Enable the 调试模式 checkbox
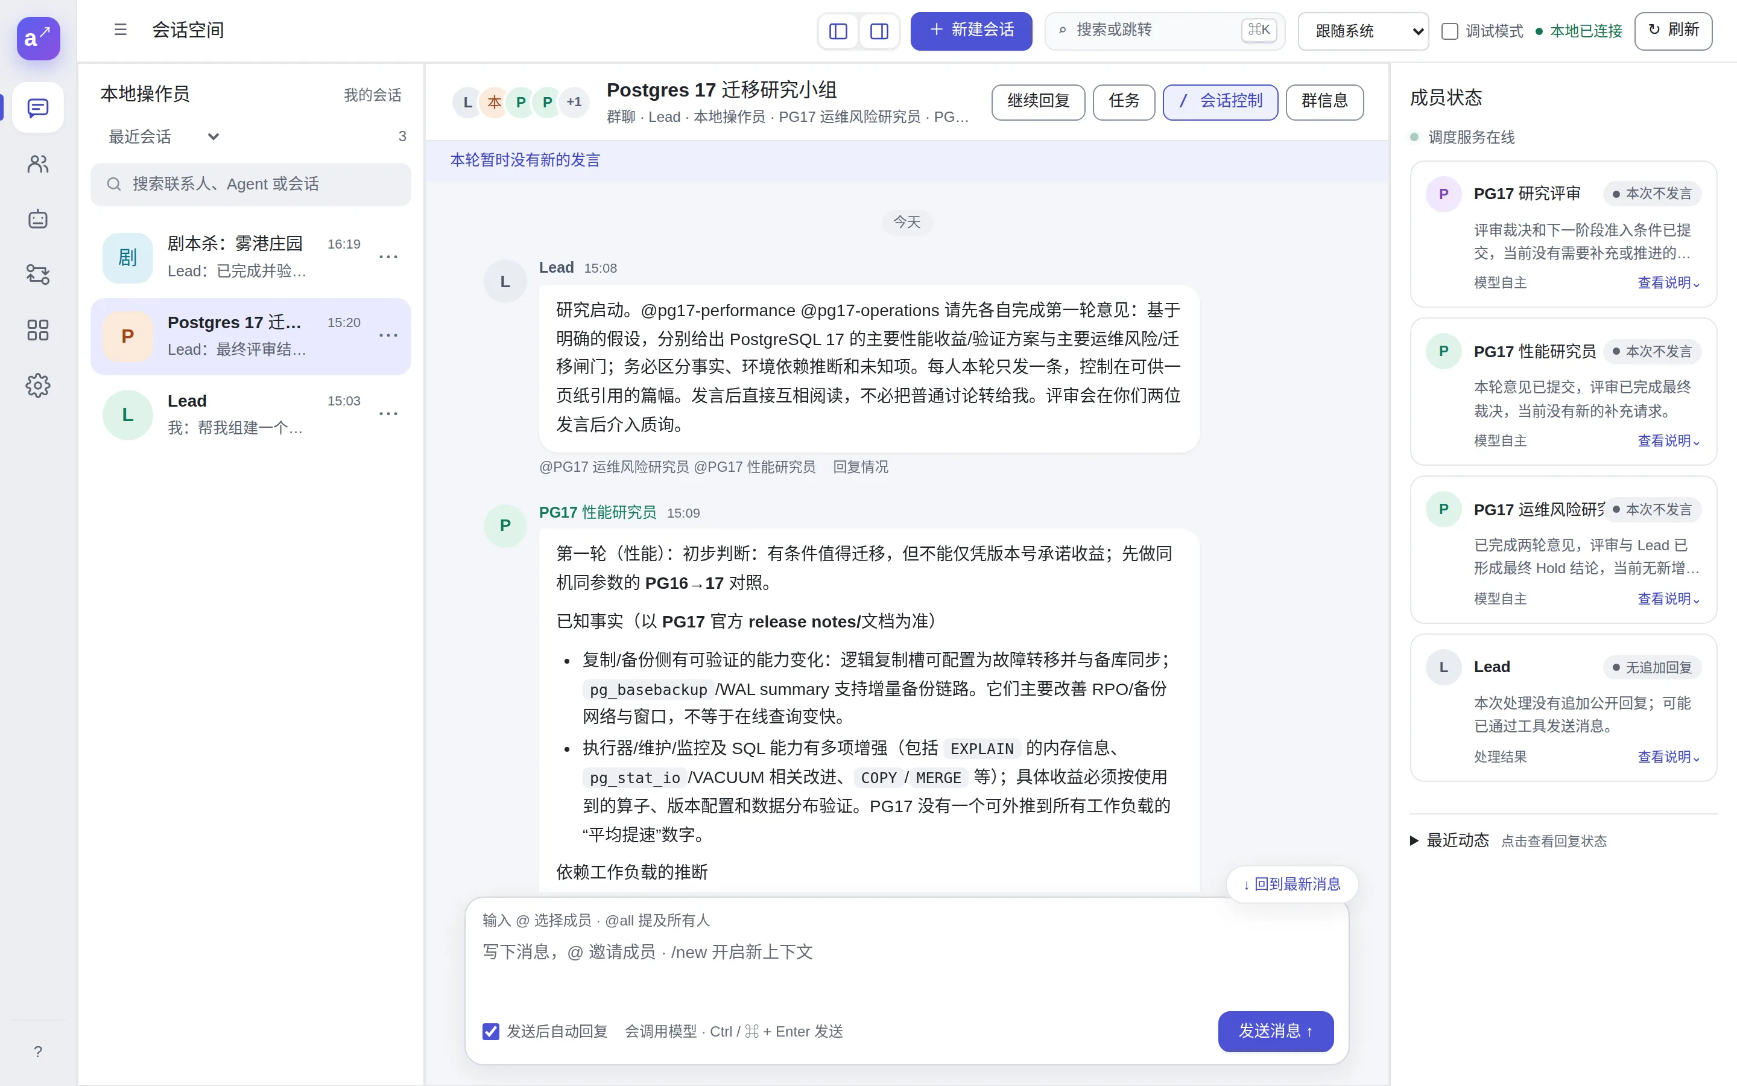The image size is (1737, 1086). click(x=1450, y=31)
